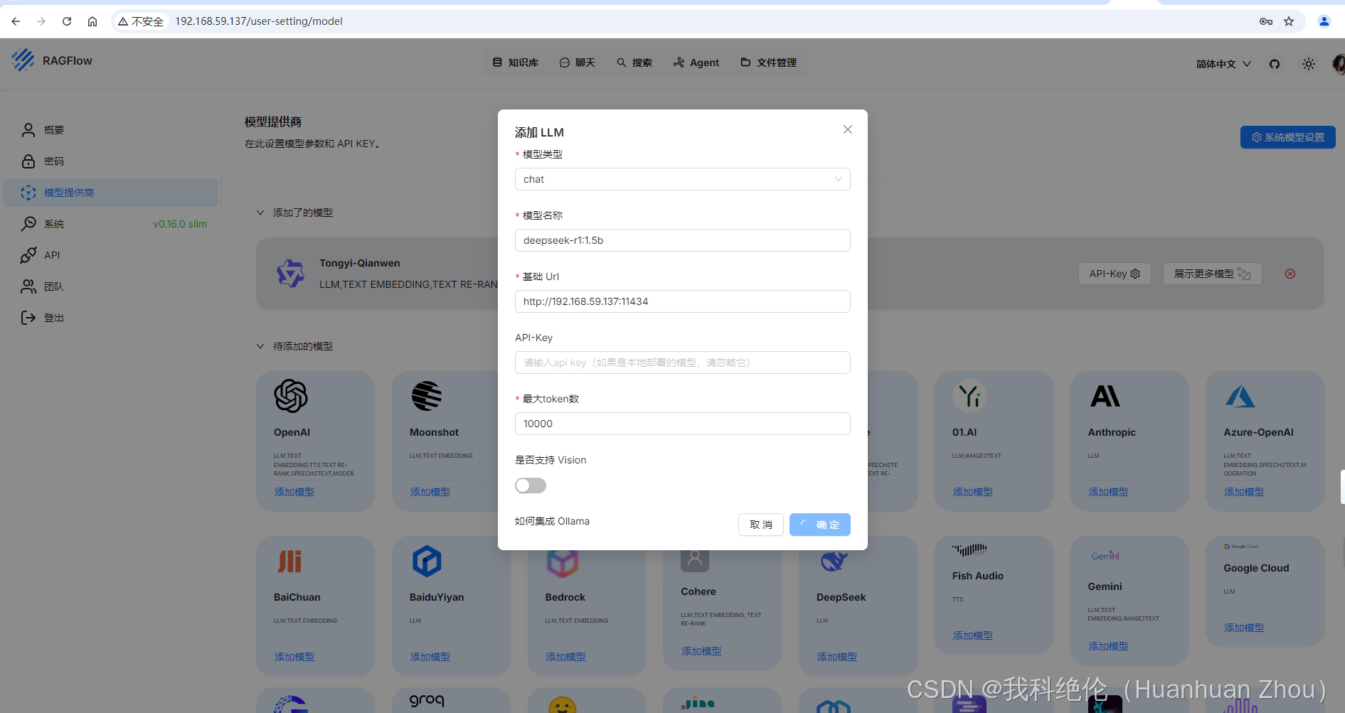Click the BaiChuan provider logo

tap(289, 562)
